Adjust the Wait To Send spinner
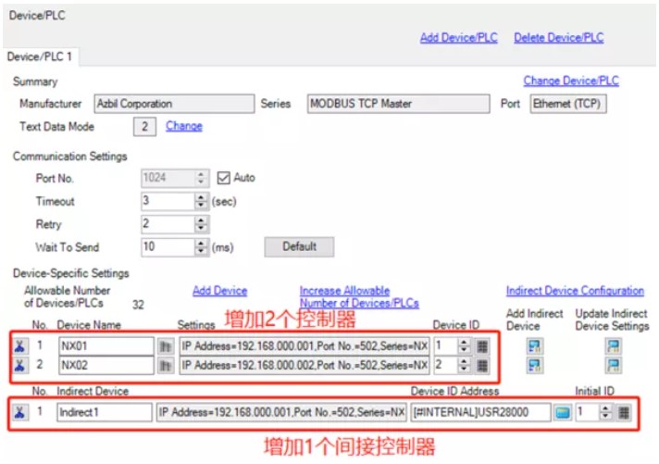659x464 pixels. (200, 247)
